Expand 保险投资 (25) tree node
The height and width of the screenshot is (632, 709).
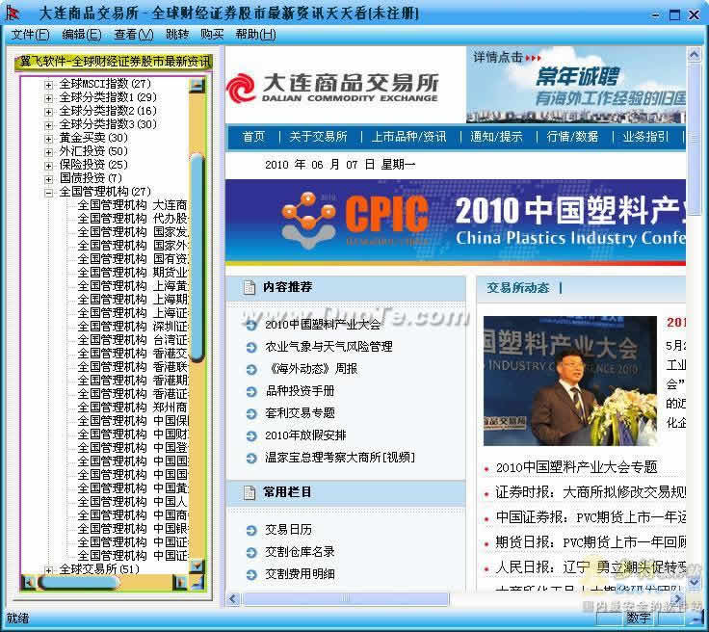click(49, 166)
